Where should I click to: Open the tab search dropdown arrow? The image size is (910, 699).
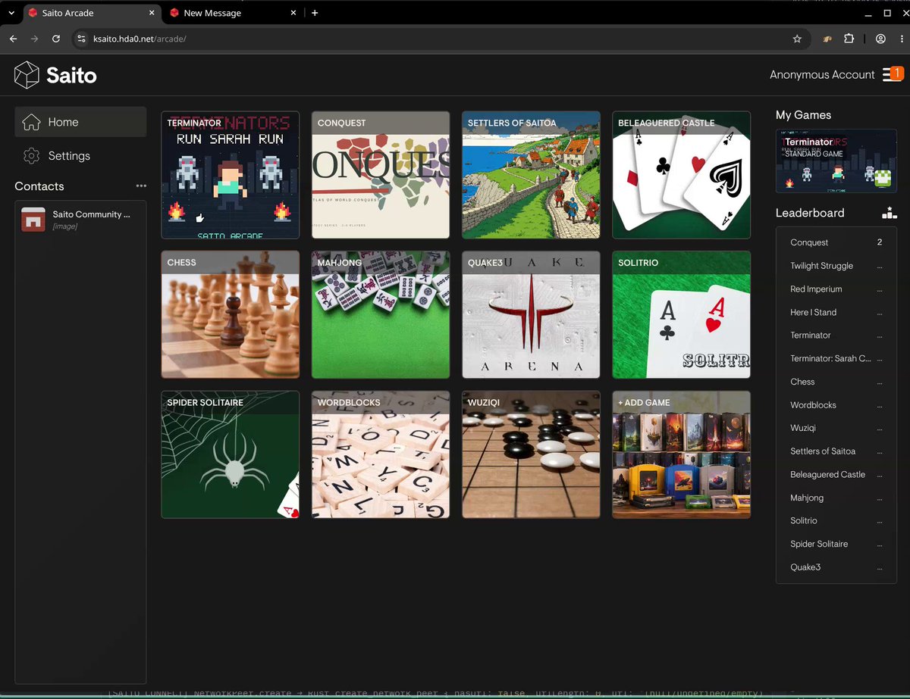coord(11,13)
